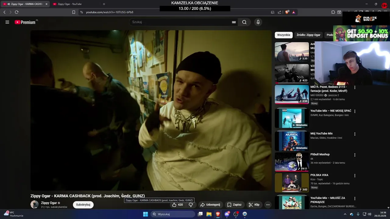Click the share page icon in address bar

coord(279,12)
